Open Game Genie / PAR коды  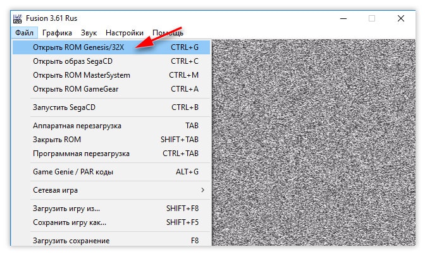[111, 172]
